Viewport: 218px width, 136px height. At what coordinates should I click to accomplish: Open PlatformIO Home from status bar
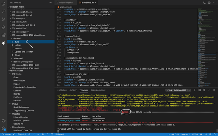[x=29, y=134]
